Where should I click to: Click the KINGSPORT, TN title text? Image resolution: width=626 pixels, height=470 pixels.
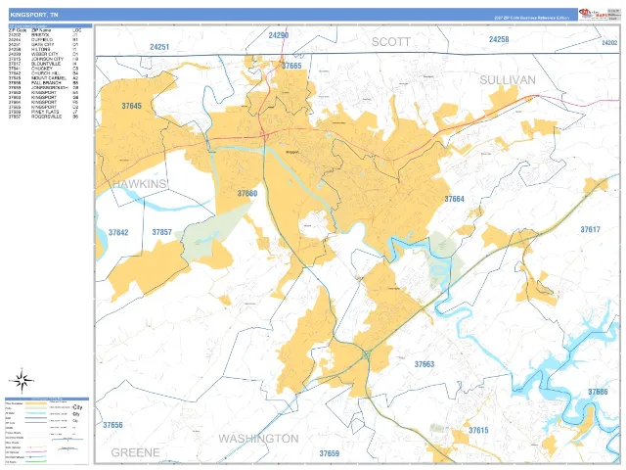pyautogui.click(x=34, y=15)
